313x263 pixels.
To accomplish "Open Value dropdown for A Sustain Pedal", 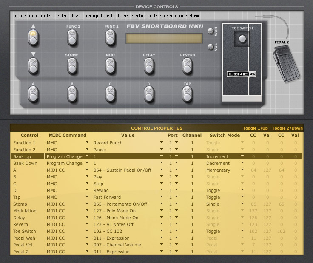I will point(162,170).
